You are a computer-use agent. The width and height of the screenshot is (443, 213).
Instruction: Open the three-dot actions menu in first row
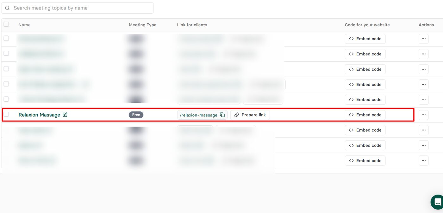click(423, 39)
